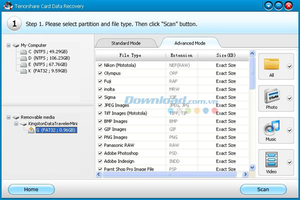Click Exact Size in the Olympus row
Image resolution: width=300 pixels, height=200 pixels.
coord(226,73)
